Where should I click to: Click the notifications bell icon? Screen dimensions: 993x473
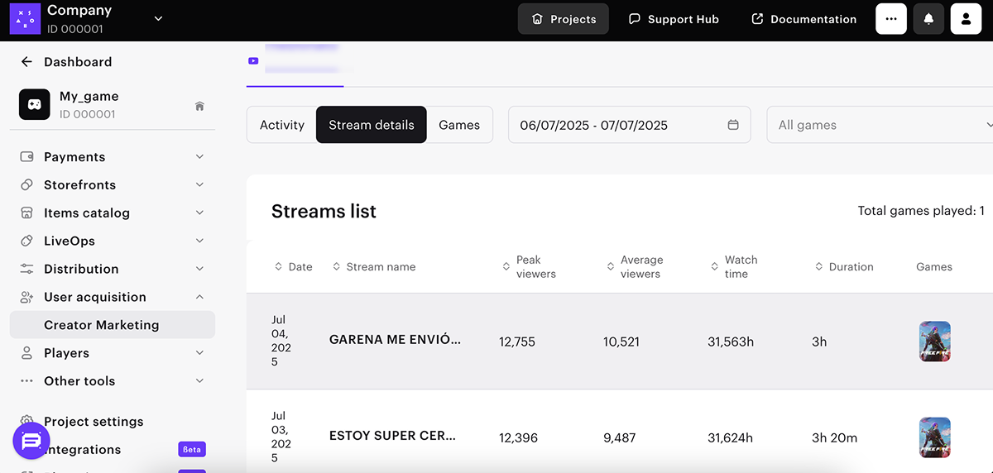tap(928, 19)
